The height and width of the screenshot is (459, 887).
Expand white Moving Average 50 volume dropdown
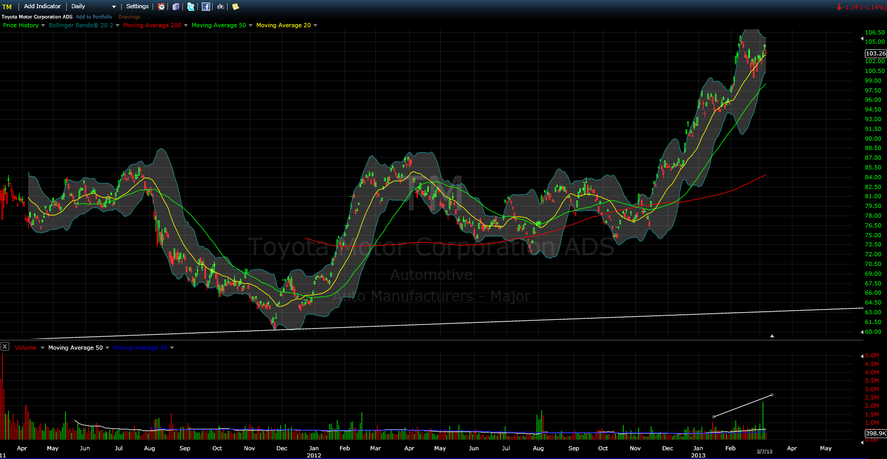pyautogui.click(x=107, y=348)
